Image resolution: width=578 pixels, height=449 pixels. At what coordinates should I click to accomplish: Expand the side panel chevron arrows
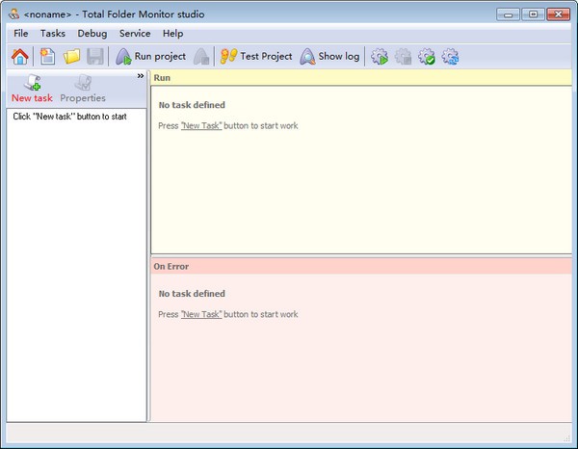[140, 76]
